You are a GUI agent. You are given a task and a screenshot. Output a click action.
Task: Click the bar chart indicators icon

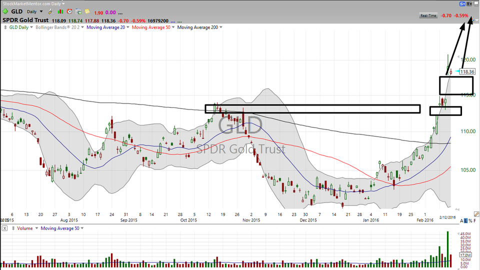pyautogui.click(x=59, y=11)
